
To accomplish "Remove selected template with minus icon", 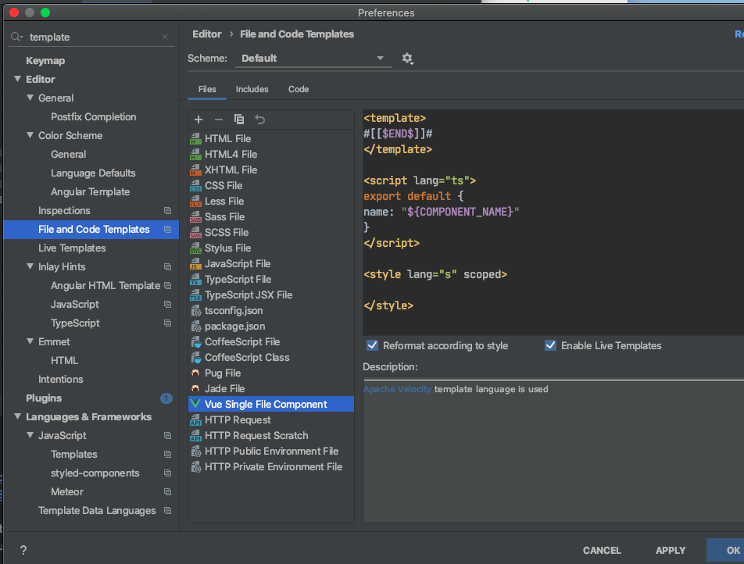I will coord(219,120).
